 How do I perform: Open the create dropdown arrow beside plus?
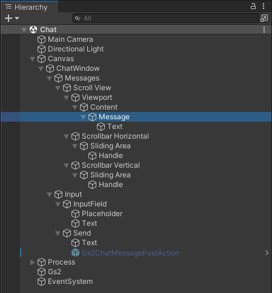[x=17, y=18]
